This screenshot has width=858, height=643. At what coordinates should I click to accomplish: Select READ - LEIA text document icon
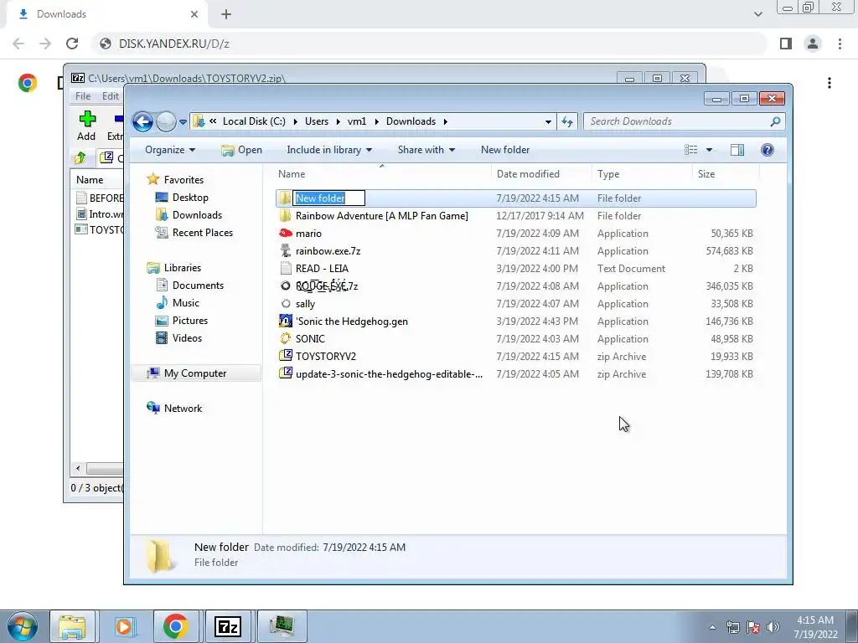pos(285,268)
